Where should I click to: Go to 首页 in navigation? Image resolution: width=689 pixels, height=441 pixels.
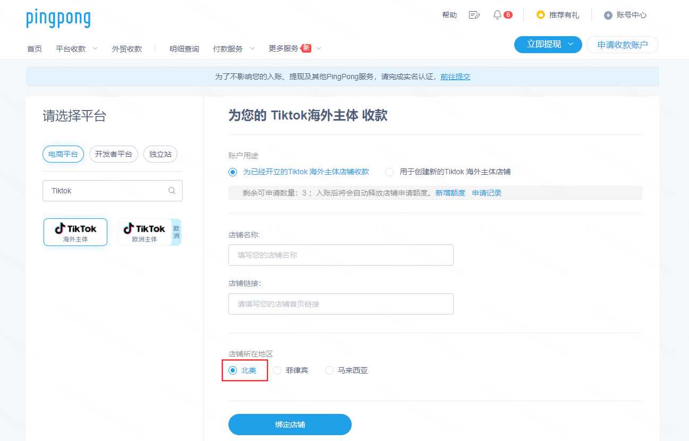[x=35, y=48]
